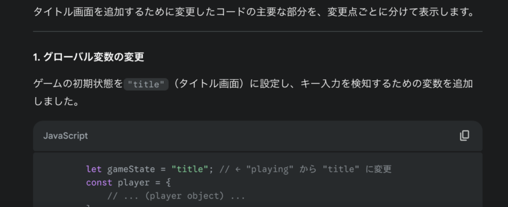Image resolution: width=508 pixels, height=207 pixels.
Task: Click the heading "1. グローバル変数の変更"
Action: pyautogui.click(x=88, y=57)
